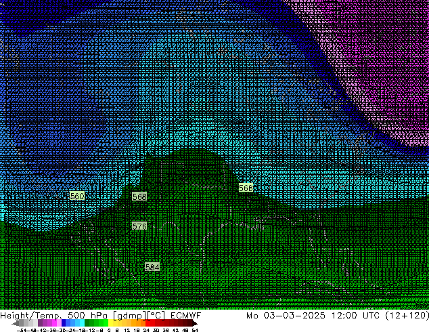Click the 12:00 UTC time text
Image resolution: width=429 pixels, height=332 pixels.
pos(355,315)
